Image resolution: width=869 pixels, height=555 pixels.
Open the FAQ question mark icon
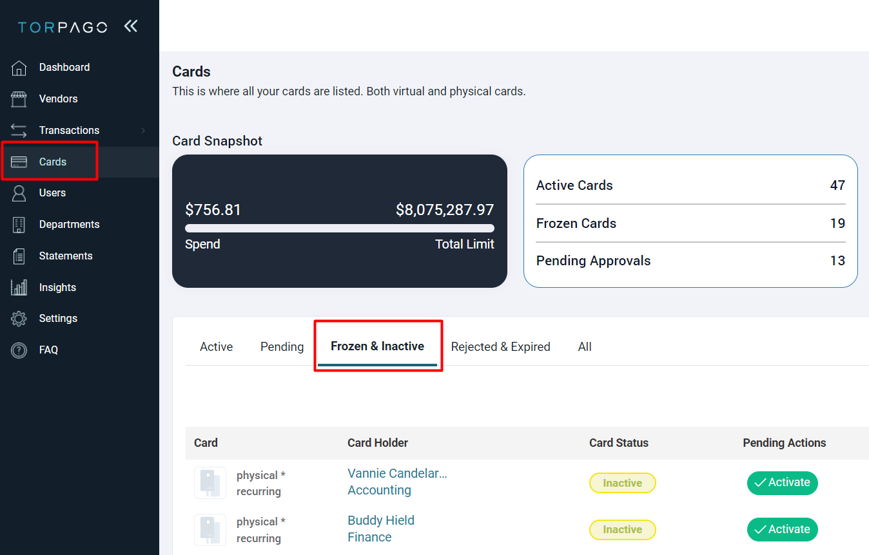pyautogui.click(x=18, y=350)
